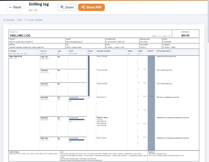Screen dimensions: 209x162
Task: Click run '6.00–7.50'
Action: 44,138
